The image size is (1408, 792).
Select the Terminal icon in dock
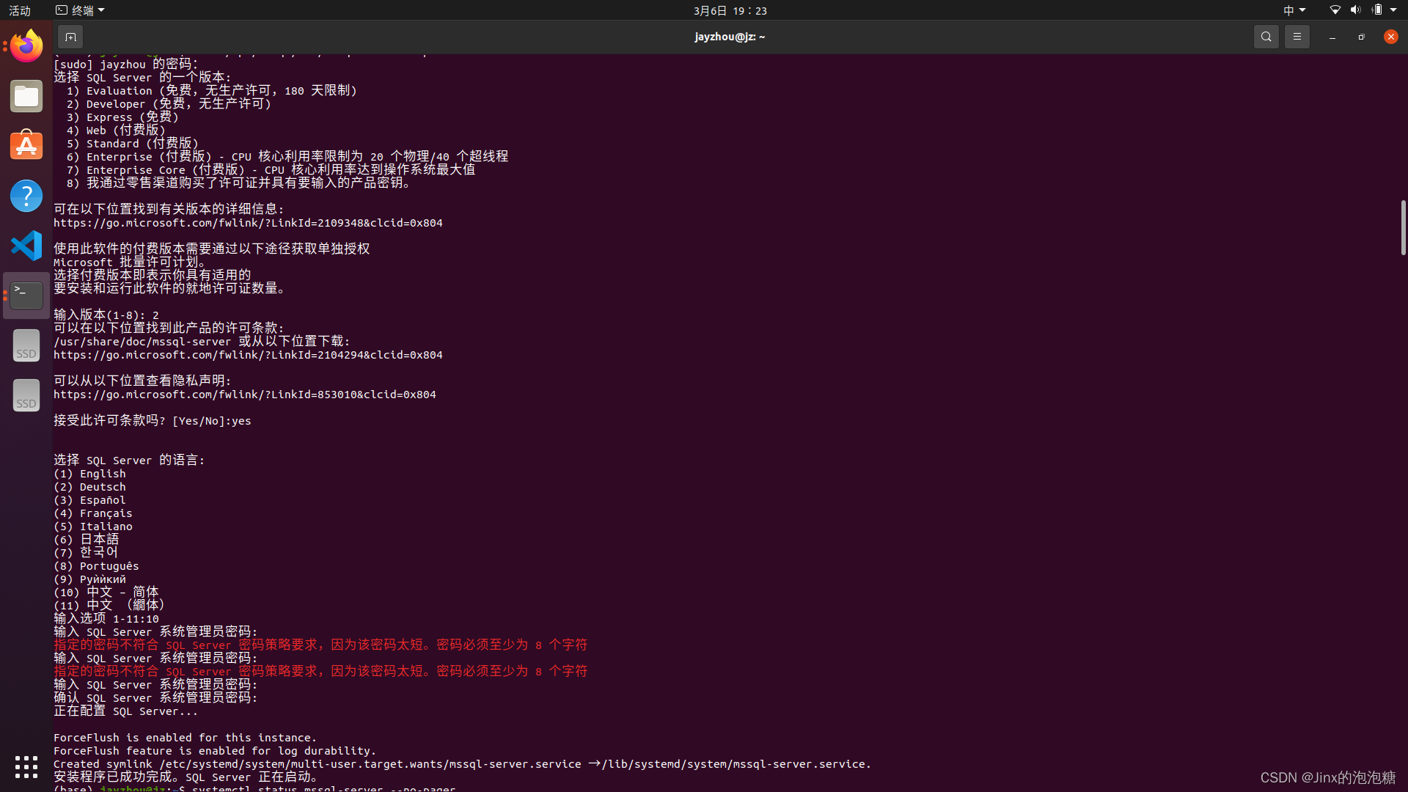(26, 296)
